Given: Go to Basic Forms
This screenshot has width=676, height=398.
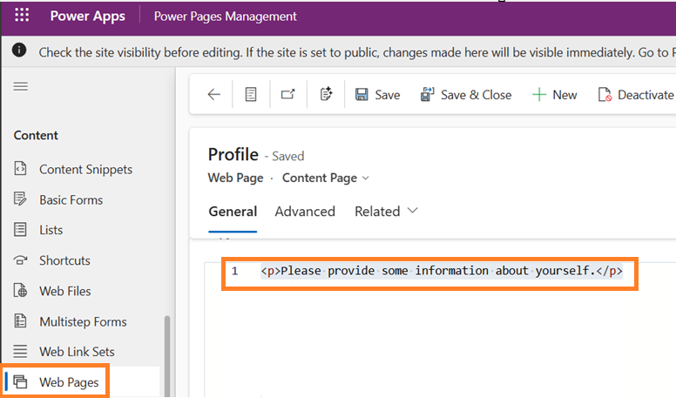Looking at the screenshot, I should pyautogui.click(x=71, y=199).
